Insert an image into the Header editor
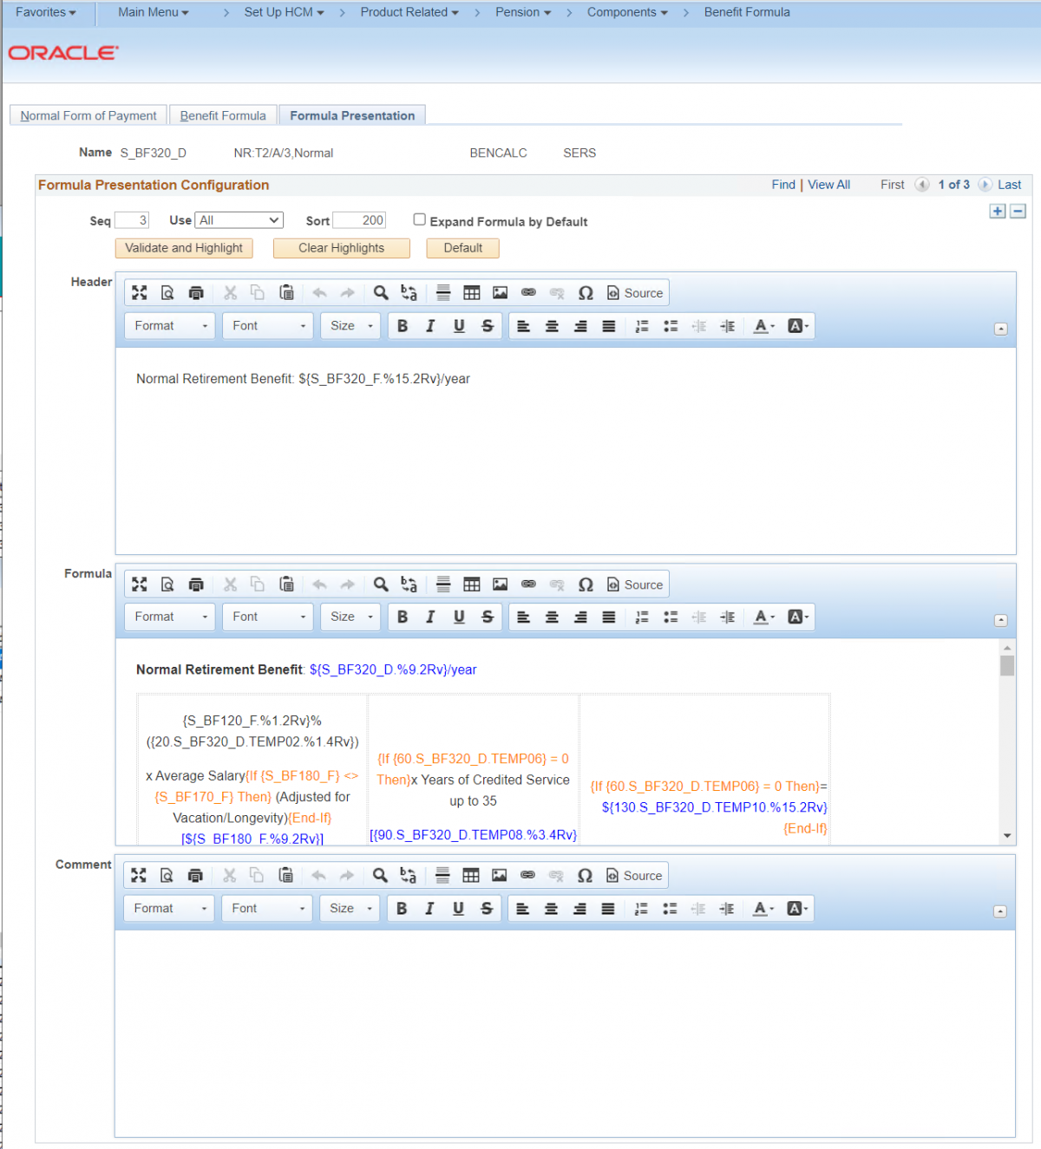This screenshot has width=1041, height=1149. [500, 292]
